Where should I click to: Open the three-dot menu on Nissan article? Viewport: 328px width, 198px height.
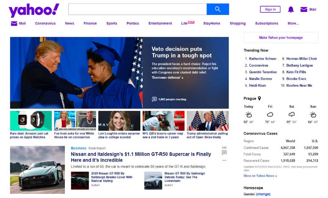[x=224, y=160]
